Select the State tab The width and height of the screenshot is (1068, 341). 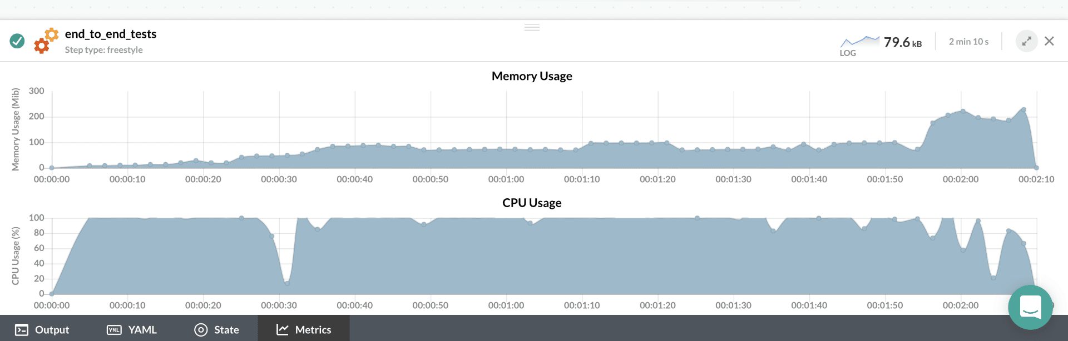click(x=217, y=329)
